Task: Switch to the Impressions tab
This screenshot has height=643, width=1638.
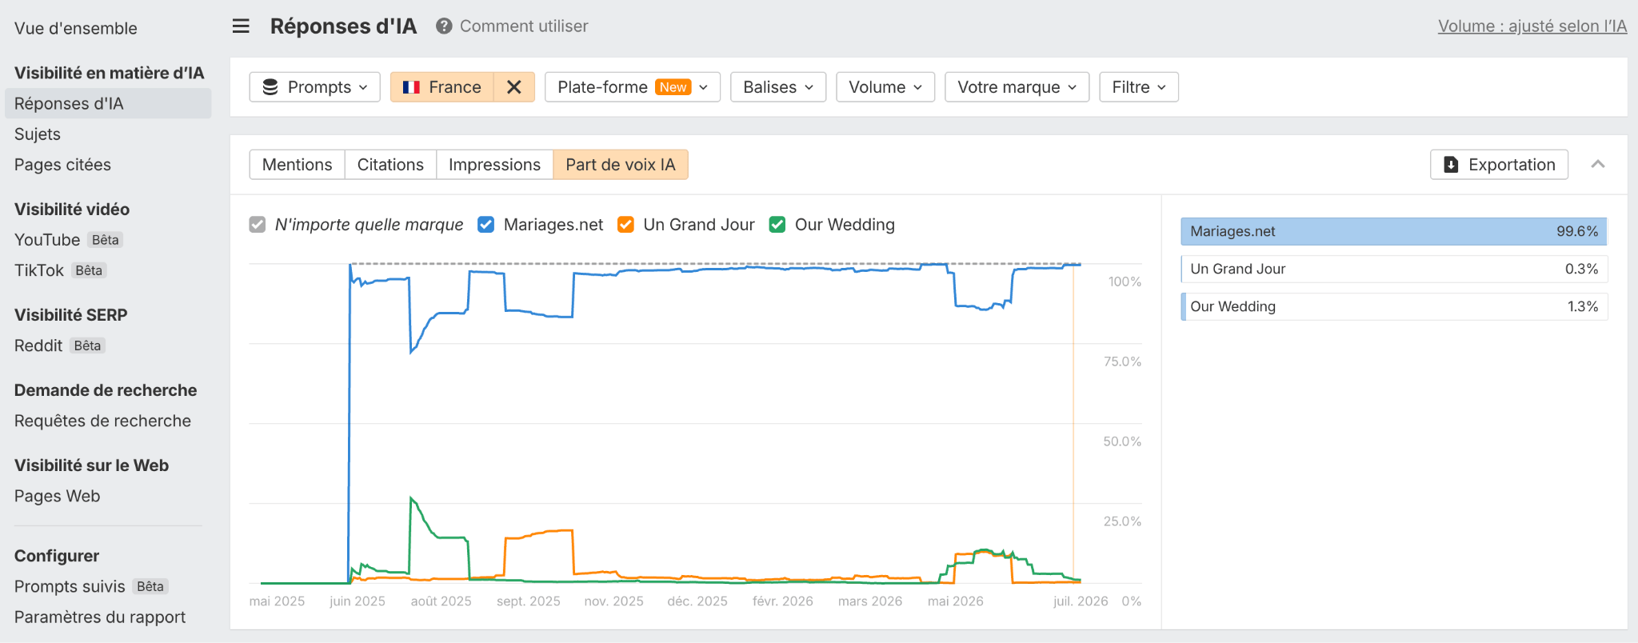Action: (x=494, y=165)
